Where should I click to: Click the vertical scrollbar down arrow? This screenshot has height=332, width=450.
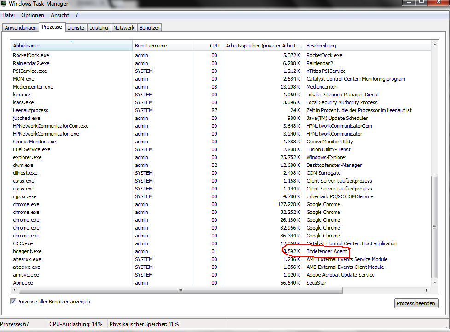click(435, 283)
